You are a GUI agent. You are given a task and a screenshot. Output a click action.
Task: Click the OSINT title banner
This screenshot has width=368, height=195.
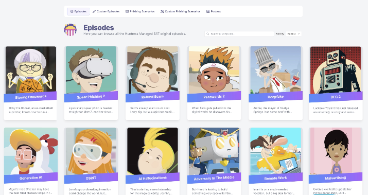[91, 178]
